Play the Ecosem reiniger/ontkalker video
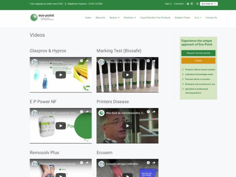Viewport: 236px width, 177px height. tap(127, 175)
